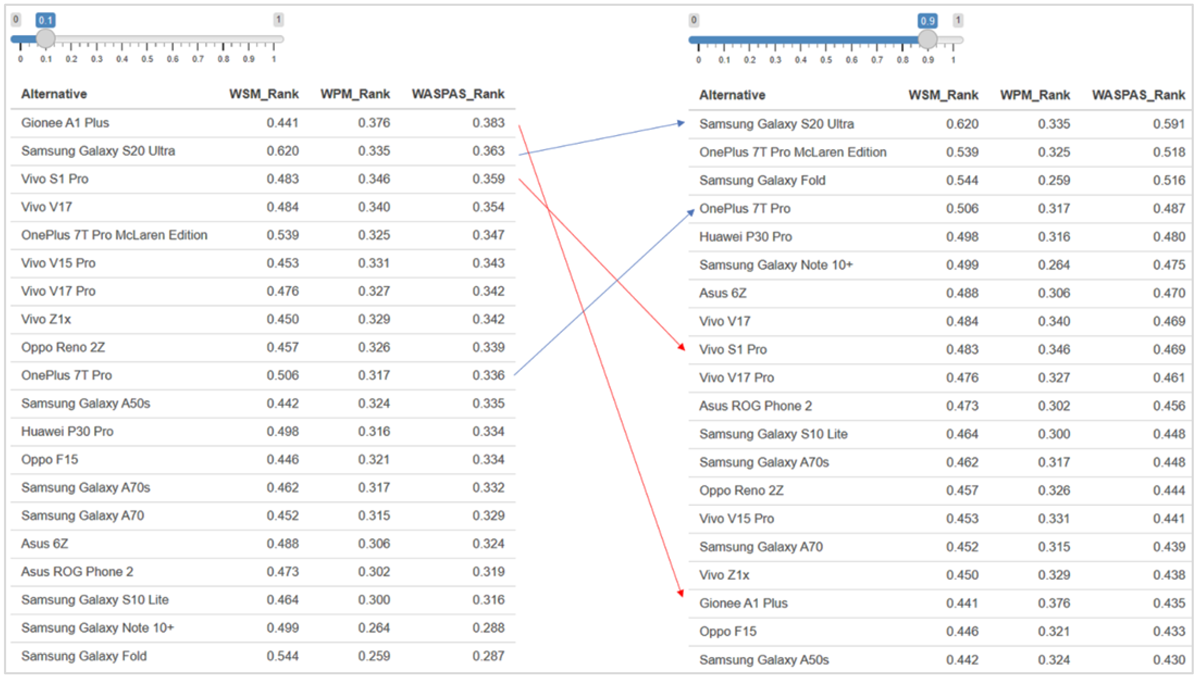Click Samsung Galaxy Fold row in left table
This screenshot has height=678, width=1199.
click(x=84, y=656)
